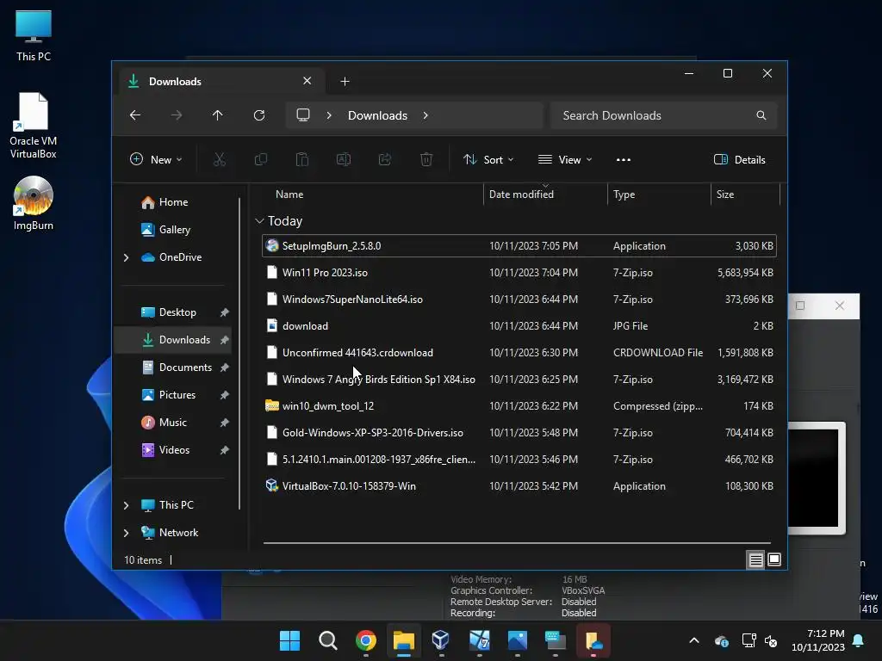Go up one folder level
Image resolution: width=882 pixels, height=661 pixels.
218,115
